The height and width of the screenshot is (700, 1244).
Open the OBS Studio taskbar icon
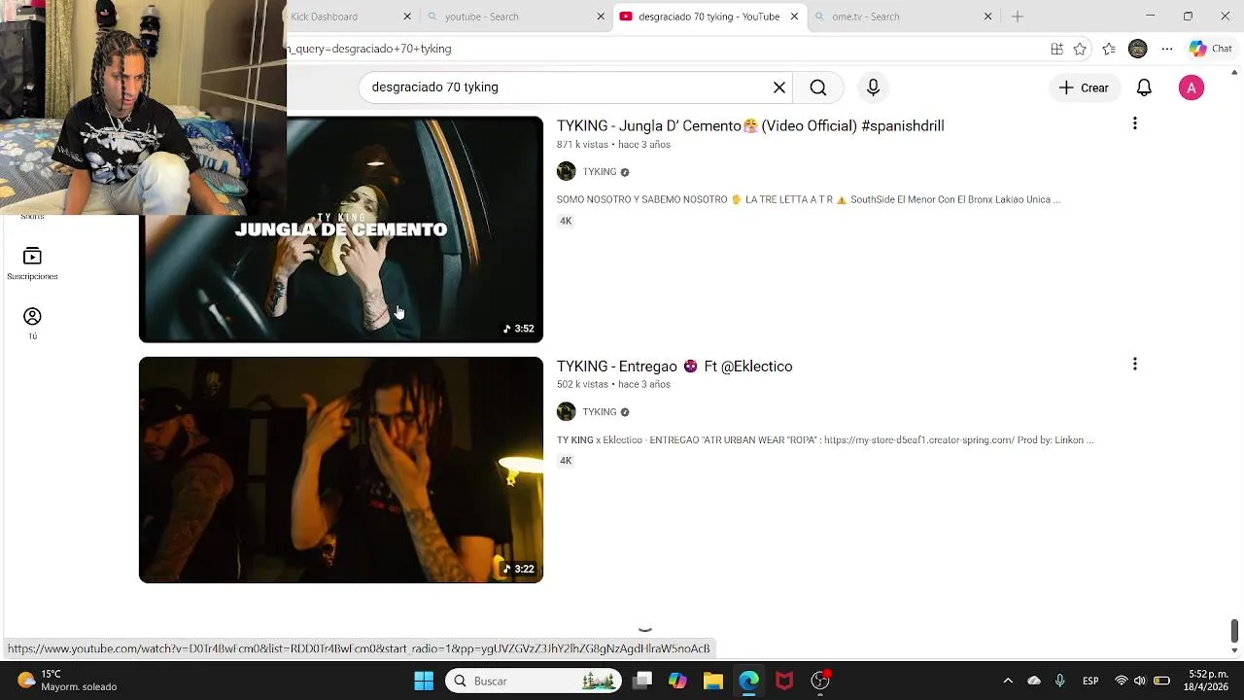820,681
